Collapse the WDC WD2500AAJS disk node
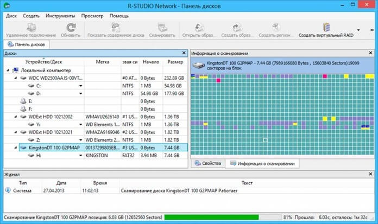This screenshot has height=224, width=378. (x=16, y=78)
